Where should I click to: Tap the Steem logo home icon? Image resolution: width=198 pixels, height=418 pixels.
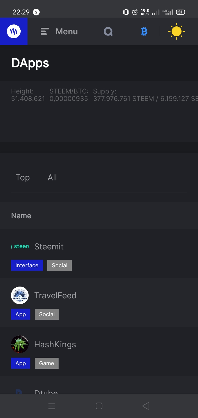[x=14, y=31]
